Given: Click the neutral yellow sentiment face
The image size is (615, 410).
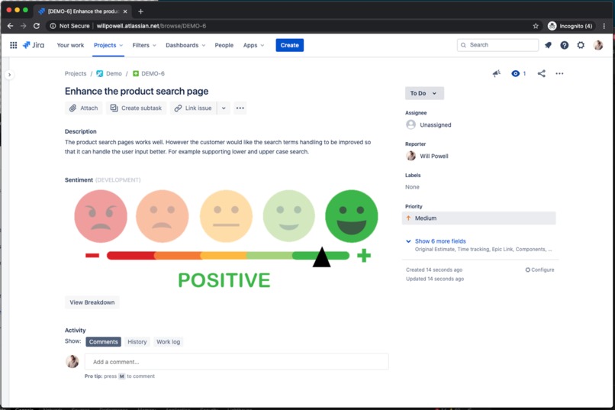Looking at the screenshot, I should 226,216.
